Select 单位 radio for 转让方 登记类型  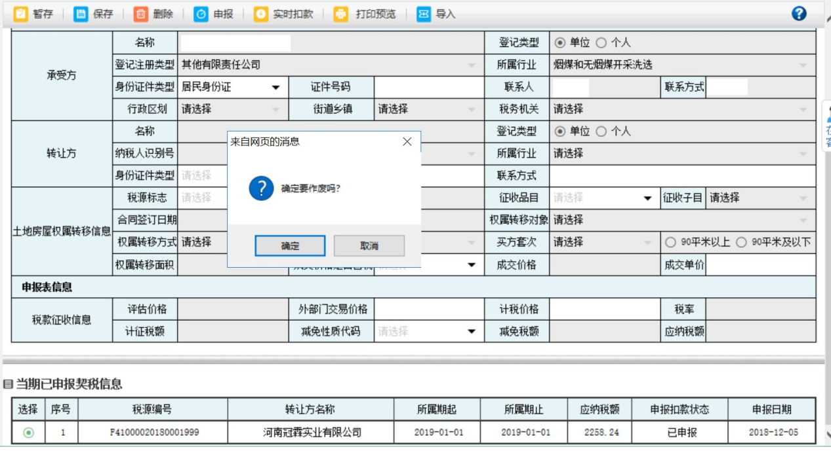[x=559, y=132]
